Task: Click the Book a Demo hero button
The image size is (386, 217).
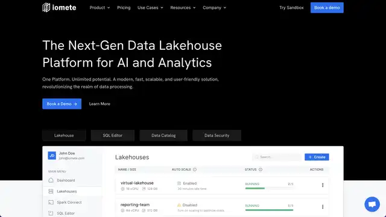Action: 62,104
